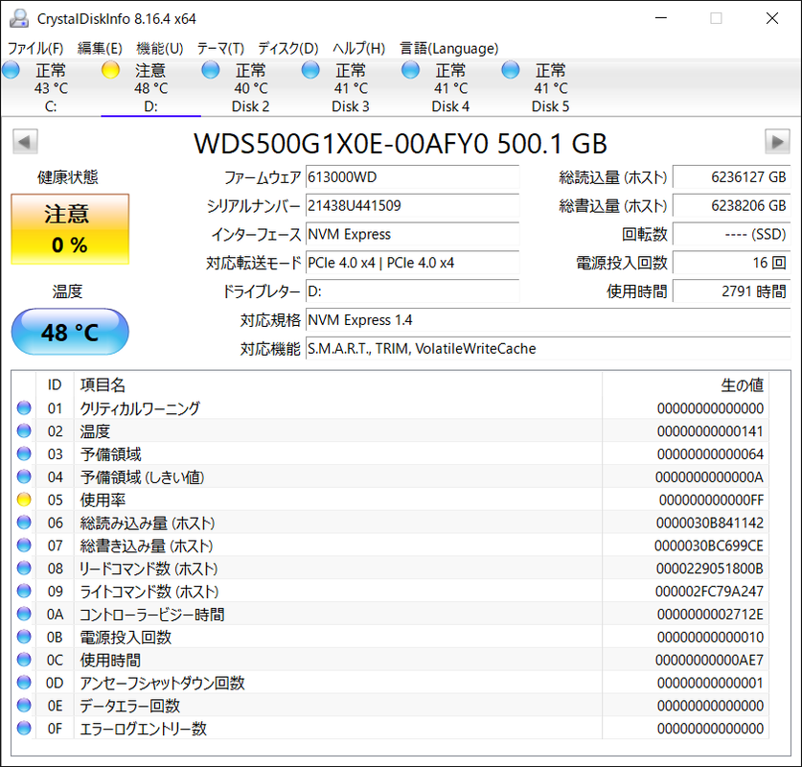Click status orb for ID 0B 電源投入回数 row

24,637
